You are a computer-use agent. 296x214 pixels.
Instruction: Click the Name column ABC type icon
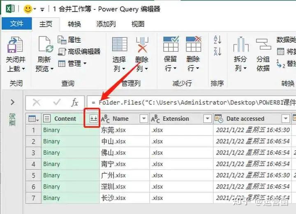[105, 119]
